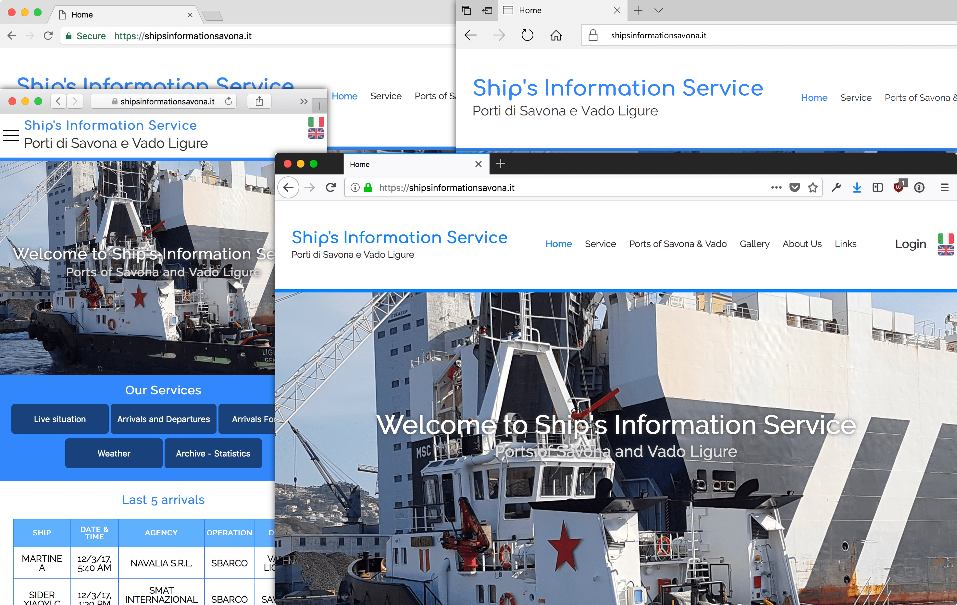Expand the page actions ellipsis in the address bar

pyautogui.click(x=776, y=187)
